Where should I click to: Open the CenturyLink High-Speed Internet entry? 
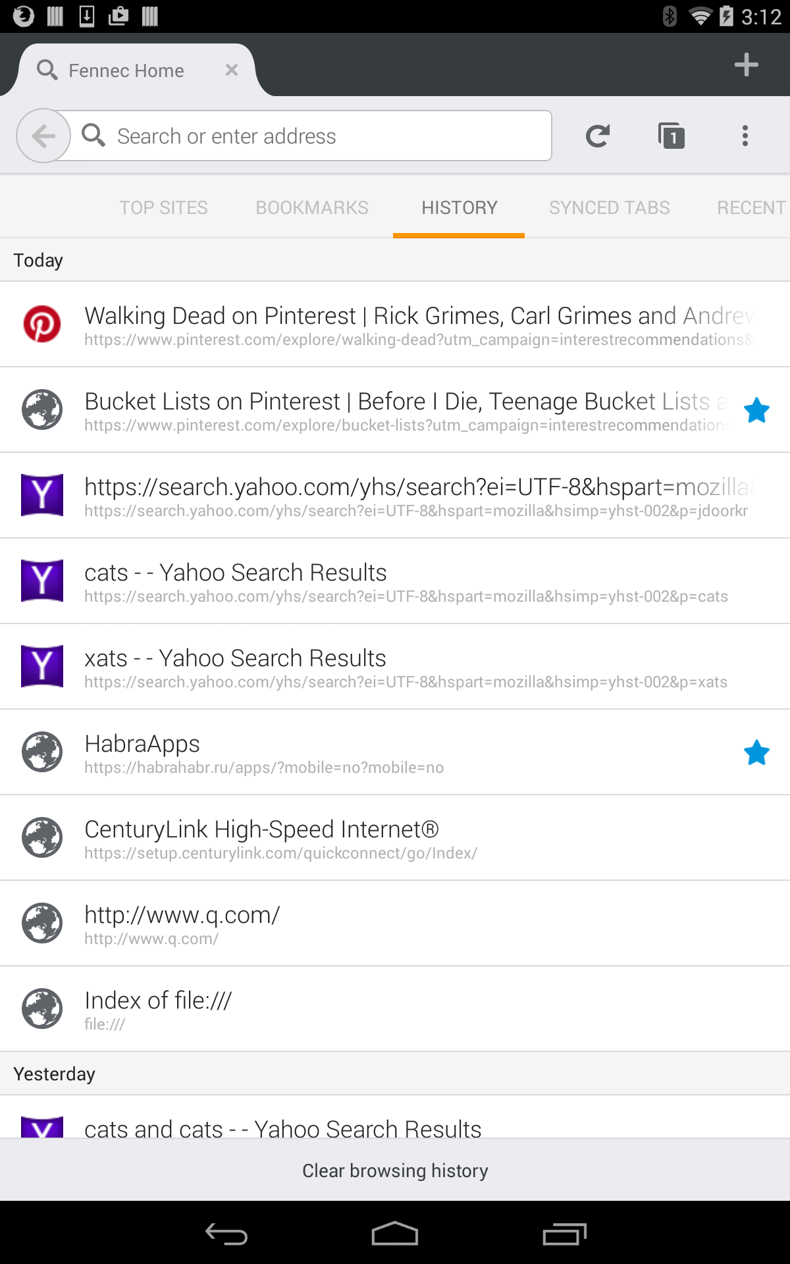click(395, 838)
